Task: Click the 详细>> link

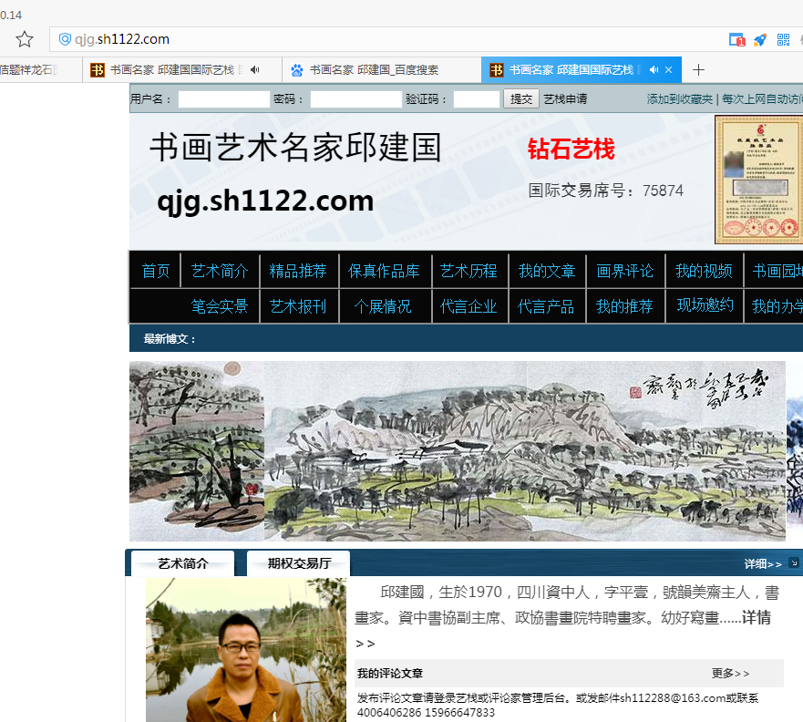Action: point(763,563)
